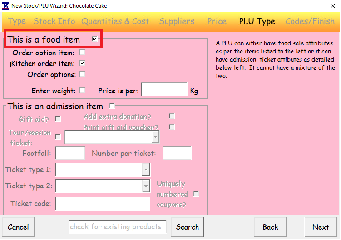Click the Search button
The height and width of the screenshot is (240, 341).
point(188,227)
